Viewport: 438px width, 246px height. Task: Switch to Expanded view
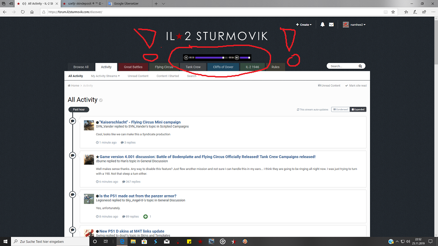[358, 109]
